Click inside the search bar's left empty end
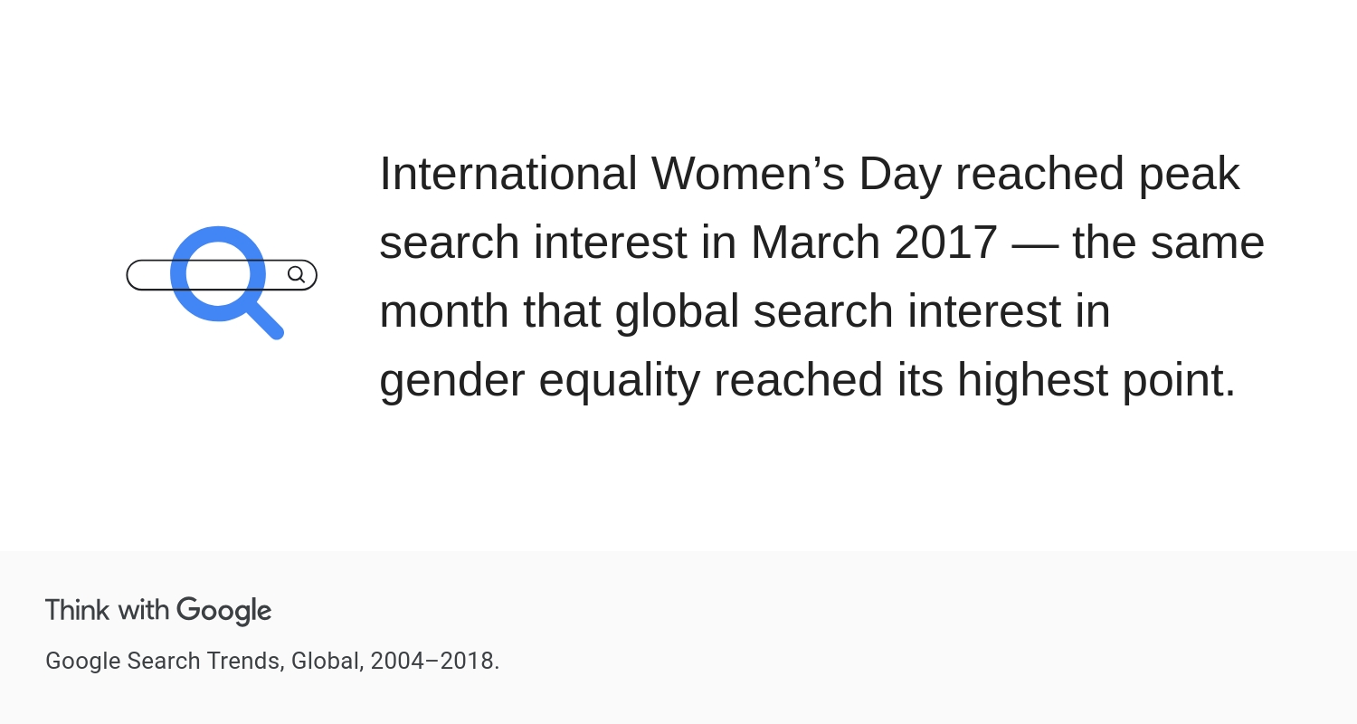1357x724 pixels. 149,275
